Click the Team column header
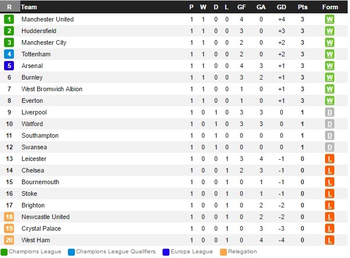Screen dimensions: 350x258 pos(29,7)
